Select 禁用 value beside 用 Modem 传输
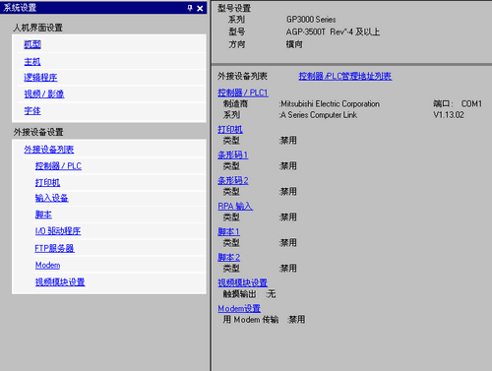This screenshot has width=492, height=371. click(296, 320)
